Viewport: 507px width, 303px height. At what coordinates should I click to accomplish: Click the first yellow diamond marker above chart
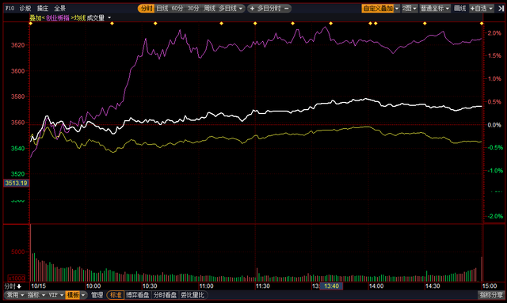(31, 23)
